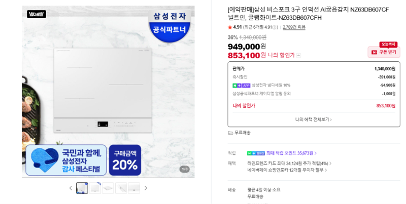Click the red star rating icon
This screenshot has width=406, height=204.
click(x=230, y=27)
